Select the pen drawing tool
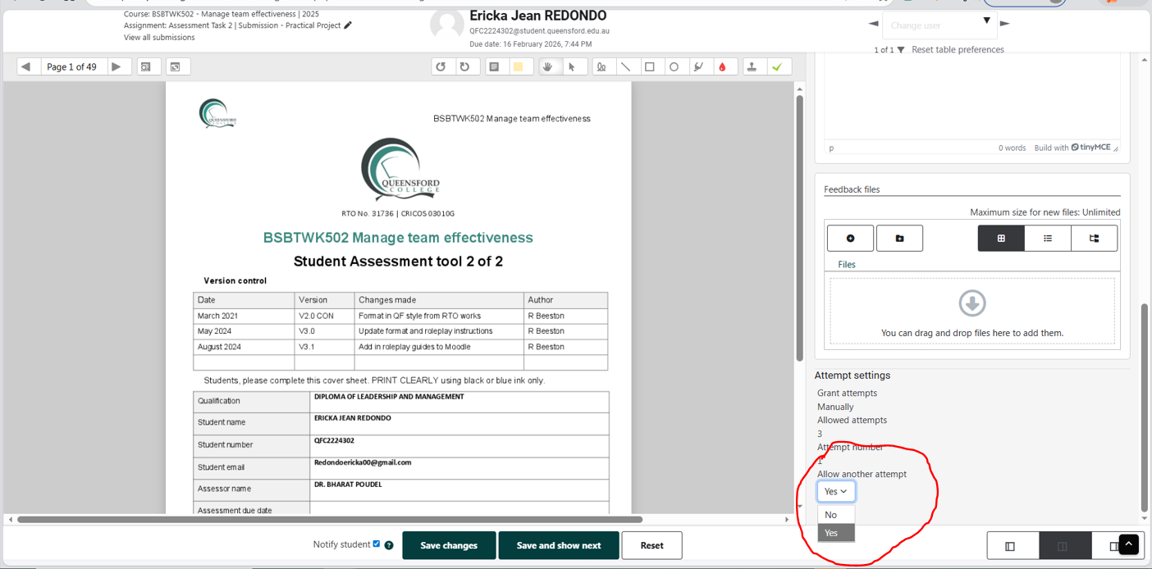Image resolution: width=1152 pixels, height=569 pixels. pyautogui.click(x=601, y=67)
